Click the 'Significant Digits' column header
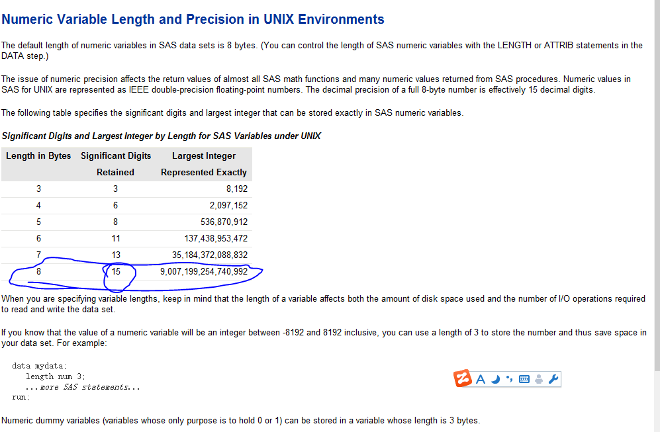The width and height of the screenshot is (660, 432). (x=116, y=156)
